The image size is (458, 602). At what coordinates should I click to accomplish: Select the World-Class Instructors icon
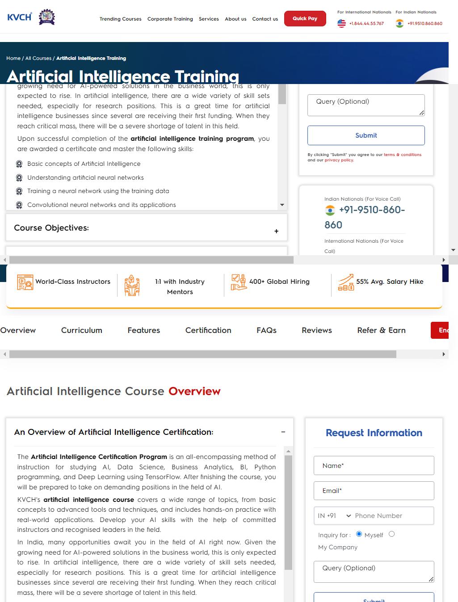coord(25,282)
